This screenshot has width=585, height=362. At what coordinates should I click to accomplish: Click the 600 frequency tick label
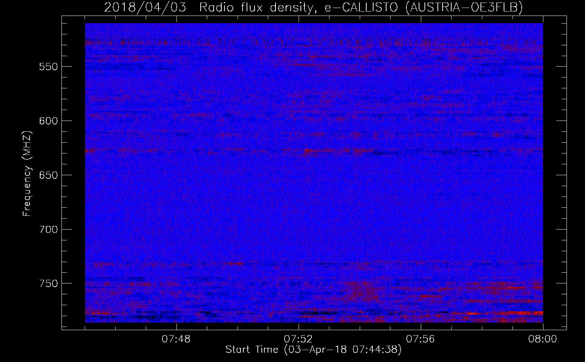pos(48,121)
